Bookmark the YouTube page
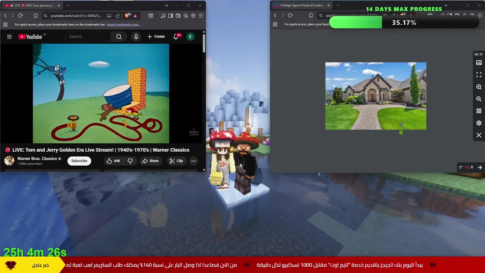This screenshot has width=485, height=273. tap(35, 16)
